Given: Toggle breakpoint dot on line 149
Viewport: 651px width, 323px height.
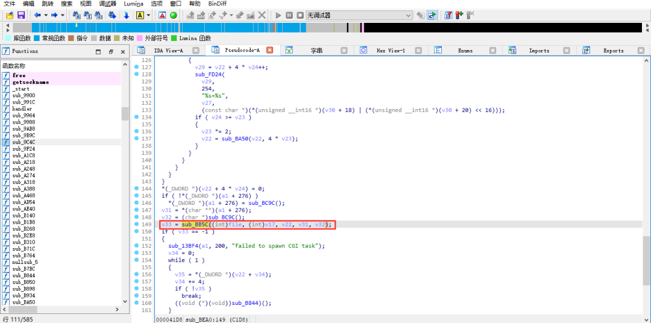Looking at the screenshot, I should [137, 224].
